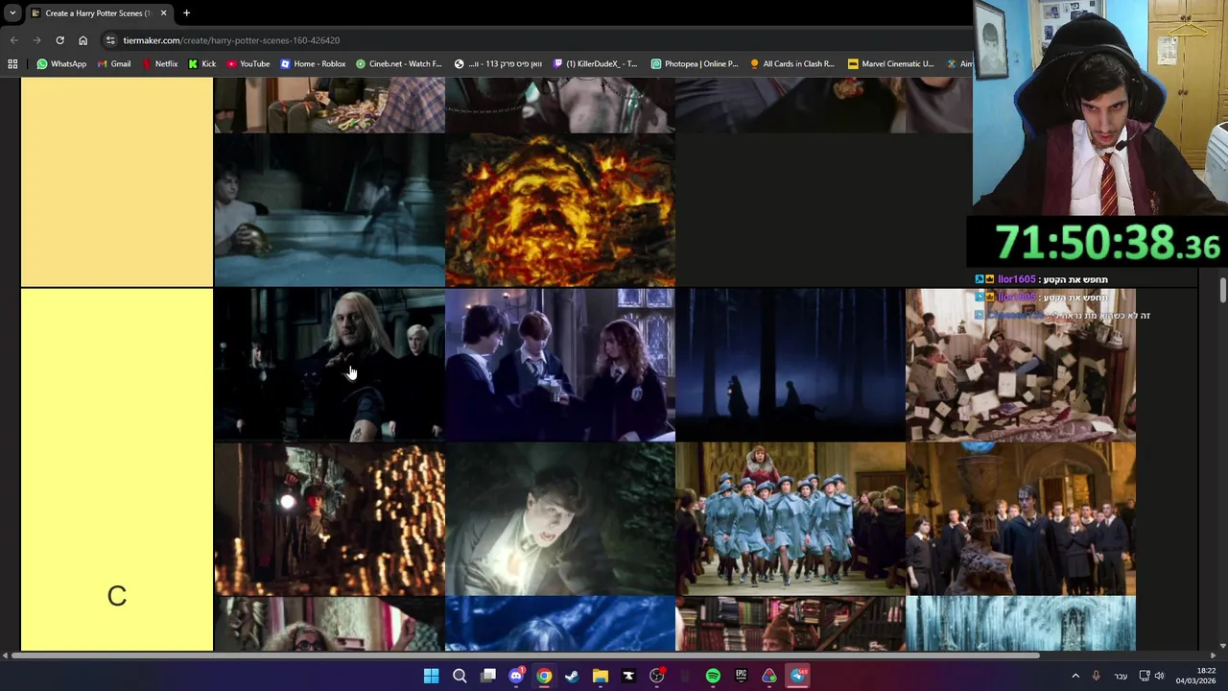Select the boy with glowing light scene
1228x691 pixels.
coord(560,519)
